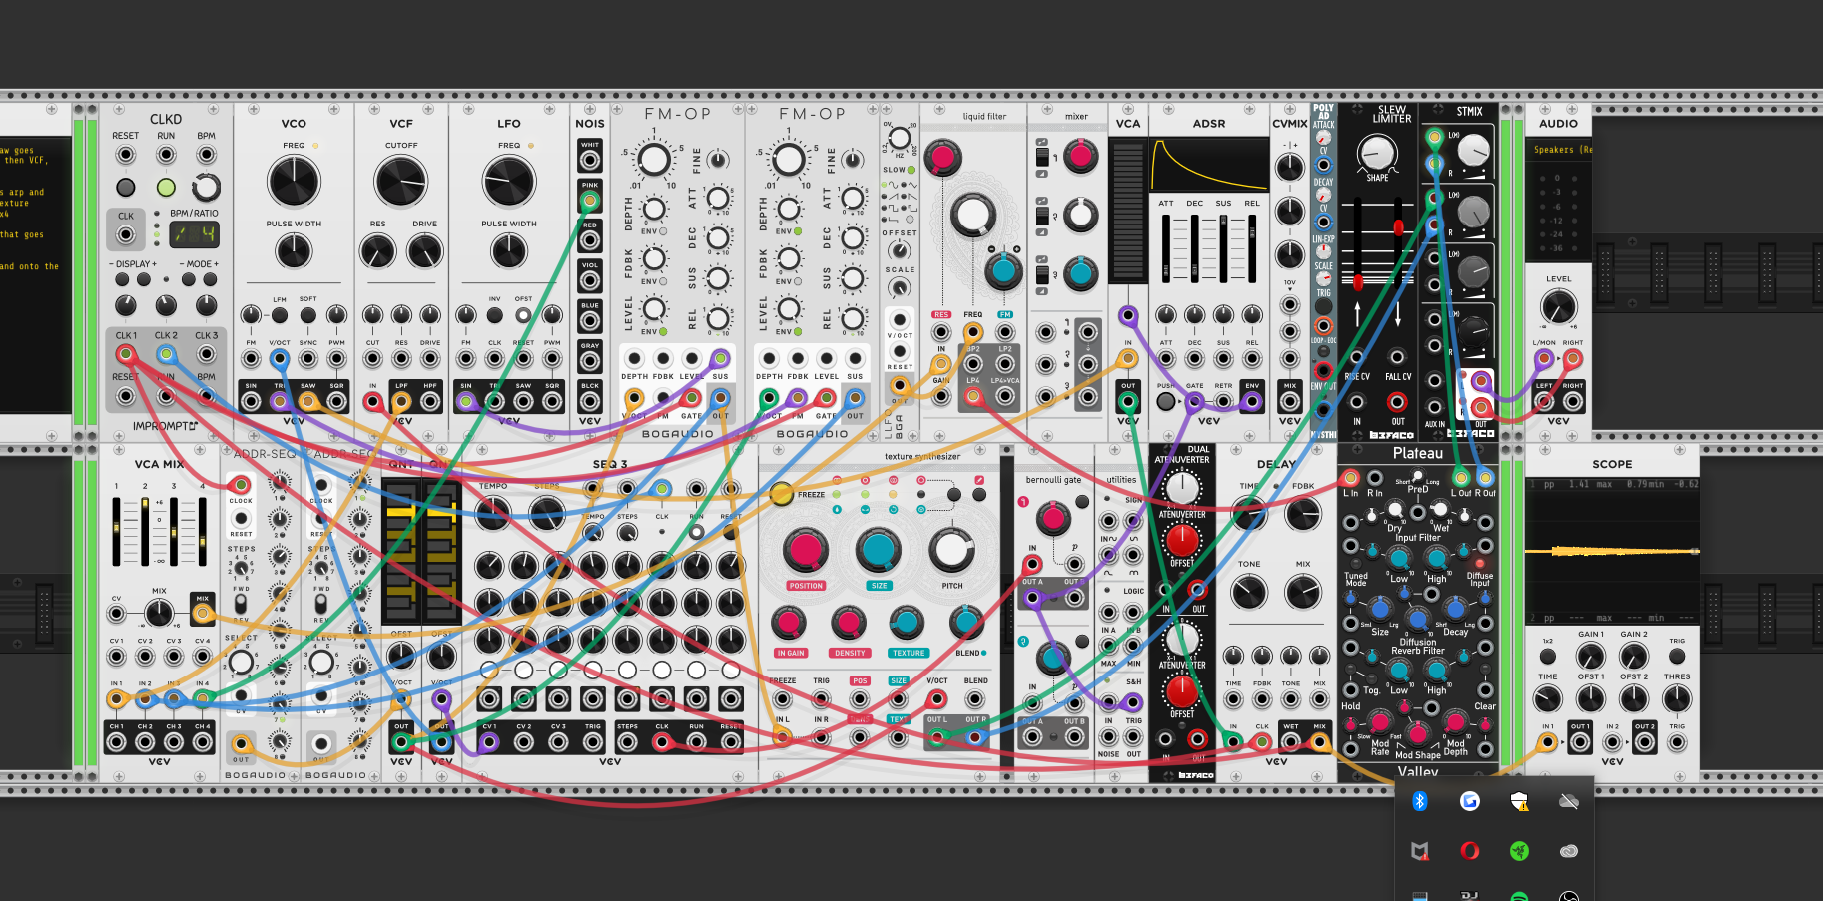
Task: Click the AUDIO LEFT output jack
Action: pyautogui.click(x=1545, y=402)
